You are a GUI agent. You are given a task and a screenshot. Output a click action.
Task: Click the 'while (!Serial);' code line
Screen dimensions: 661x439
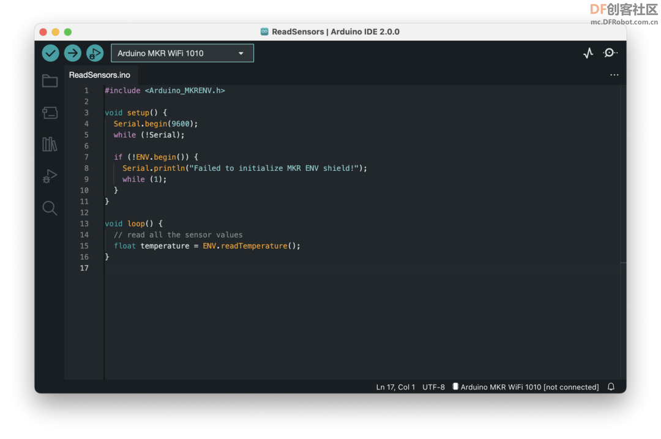coord(149,135)
